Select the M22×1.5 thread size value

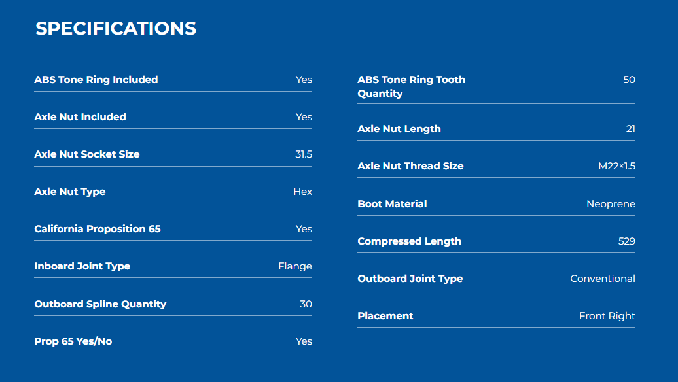click(x=616, y=166)
